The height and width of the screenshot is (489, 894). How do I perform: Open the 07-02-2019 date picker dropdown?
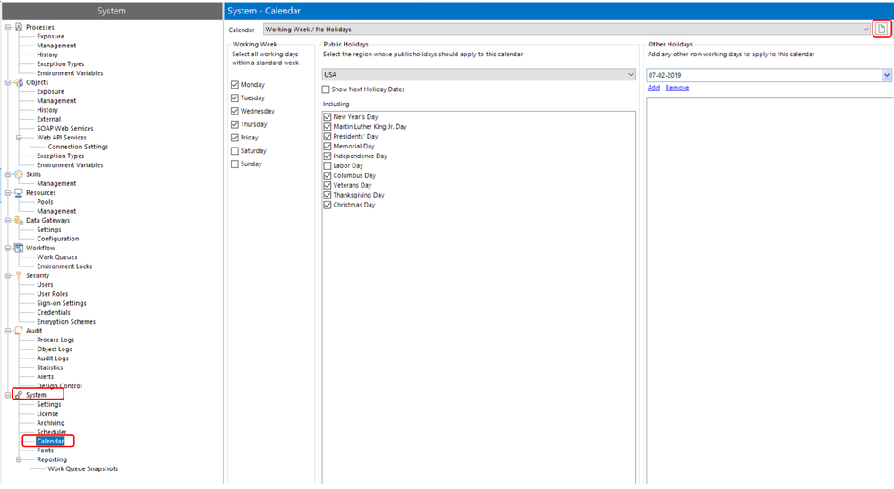887,76
